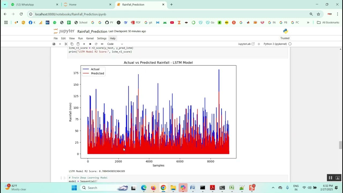343x193 pixels.
Task: Open the File menu
Action: coord(55,38)
